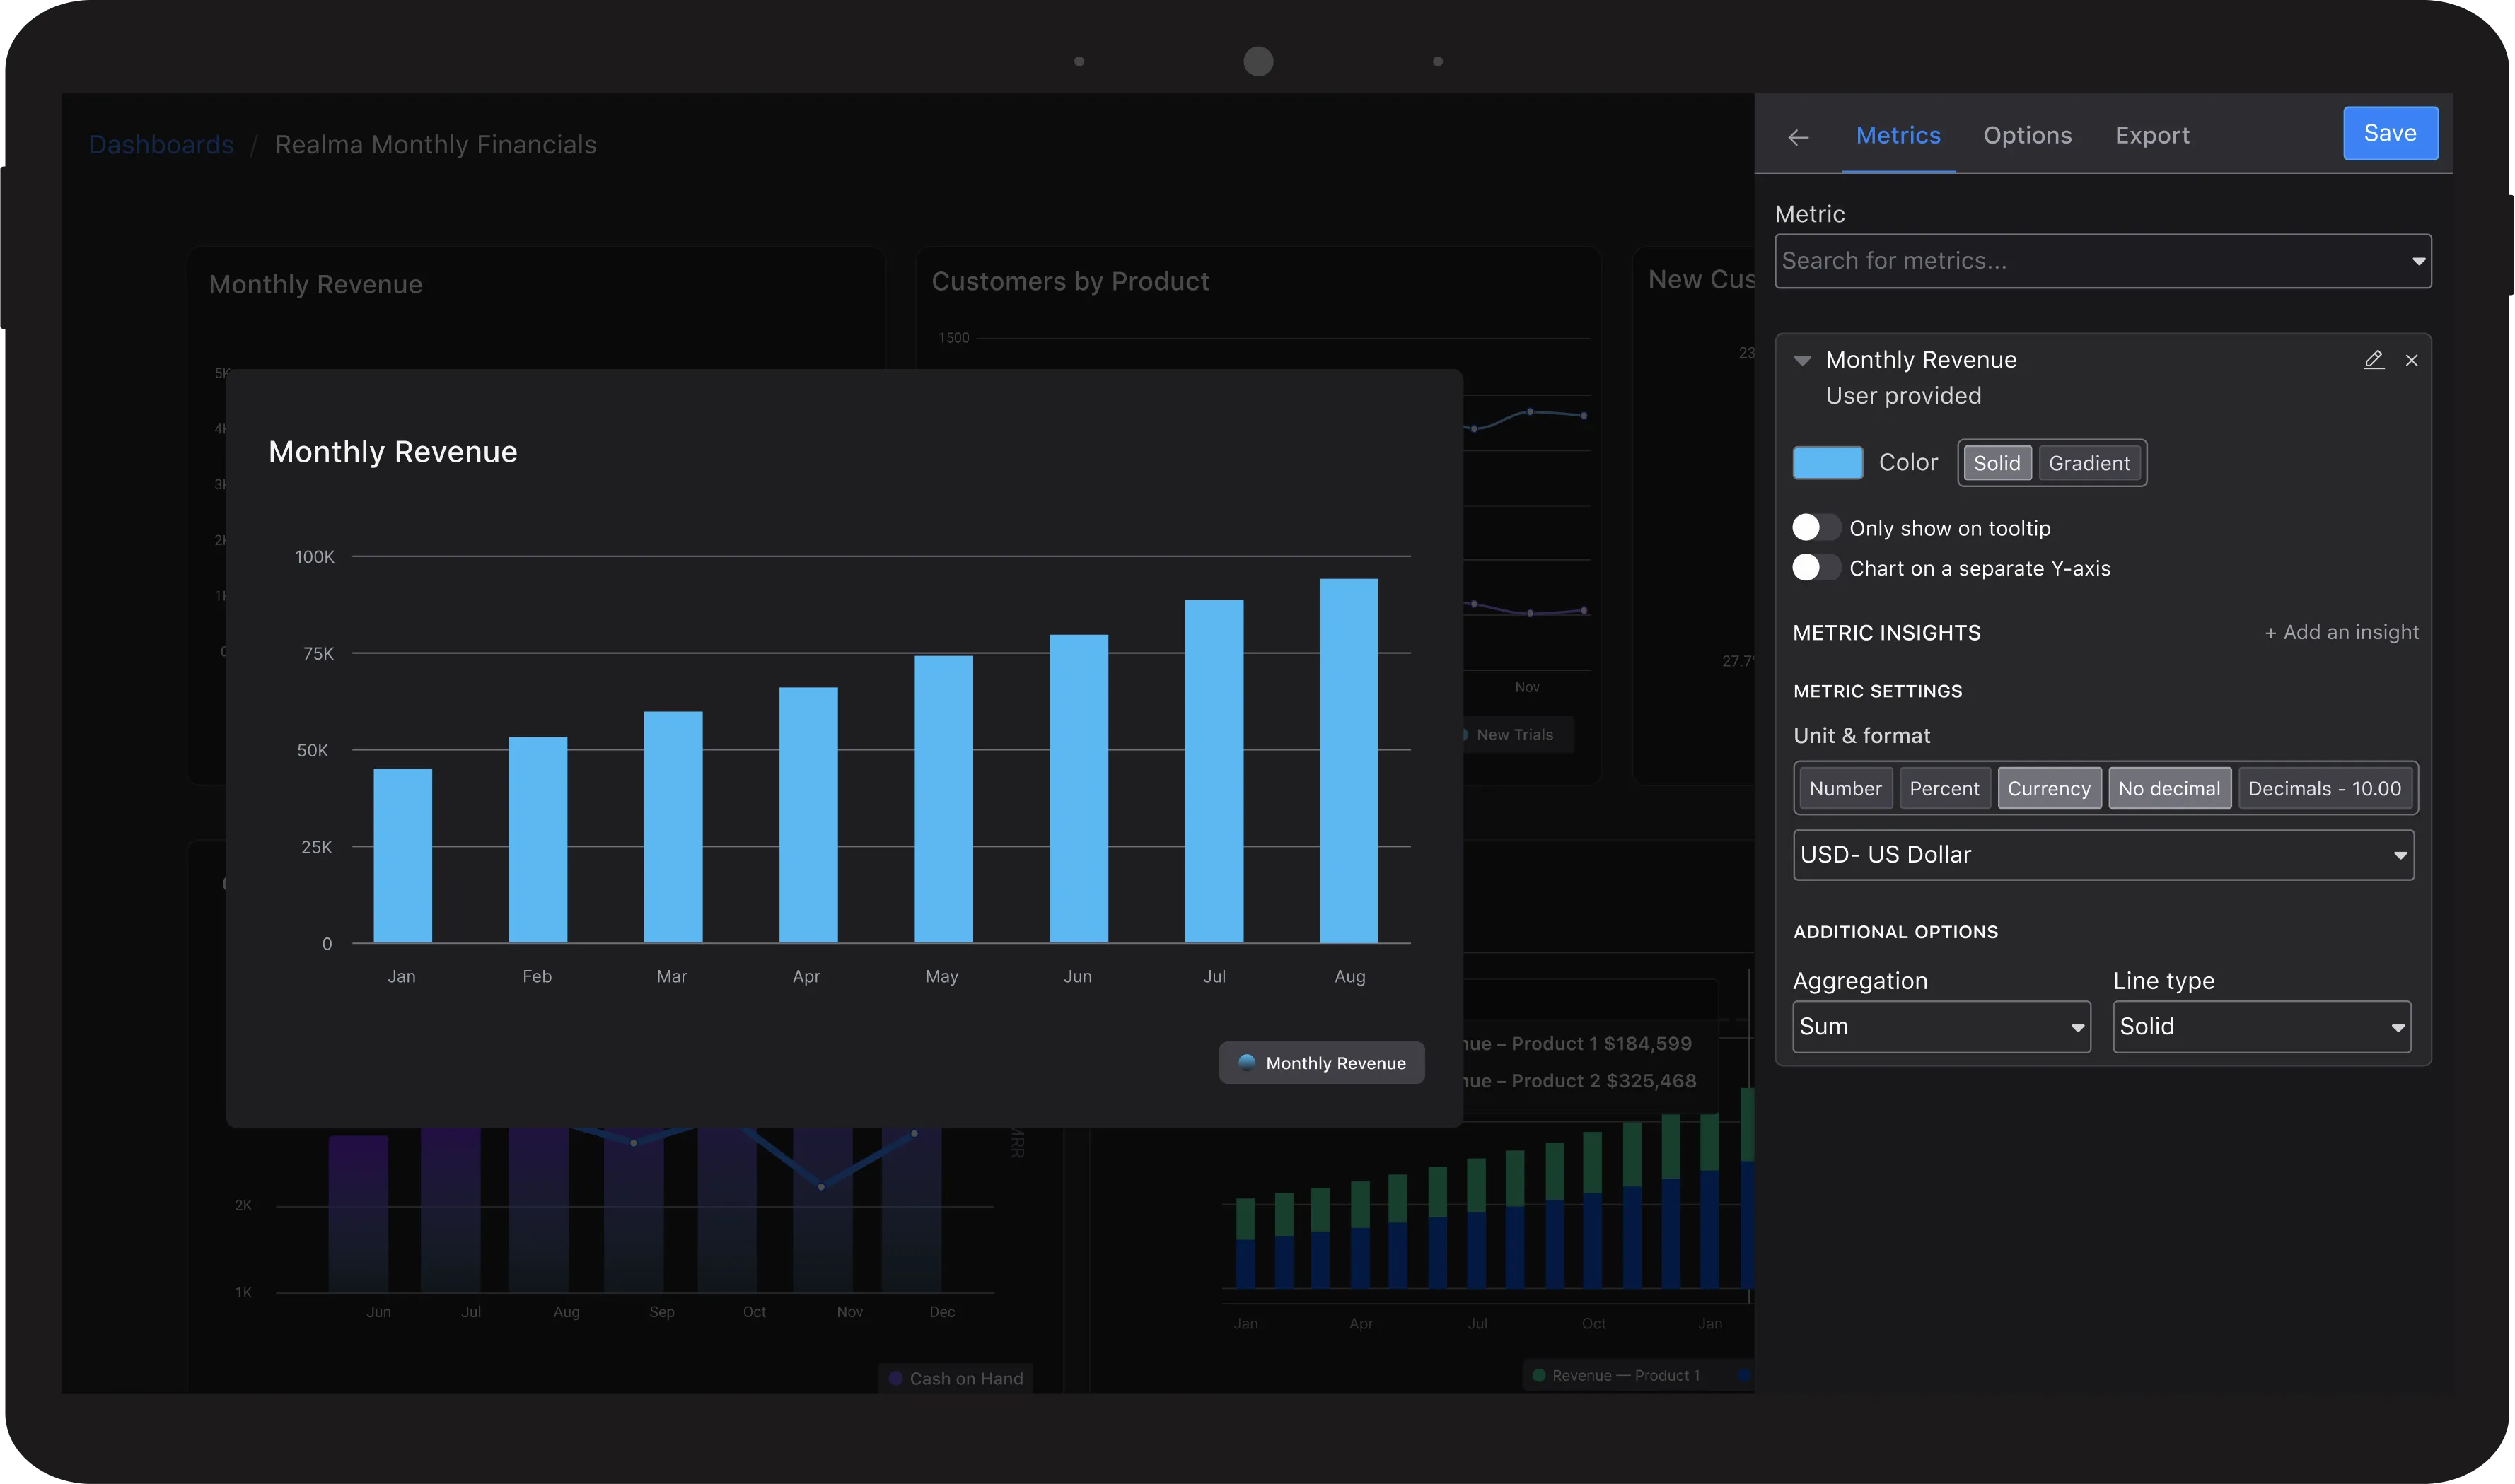Click the pencil edit icon for Monthly Revenue
Viewport: 2515px width, 1484px height.
2373,360
